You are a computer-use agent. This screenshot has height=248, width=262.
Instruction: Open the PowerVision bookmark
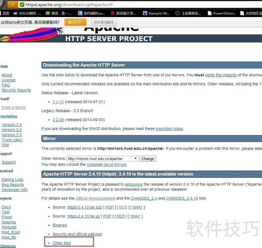click(222, 13)
